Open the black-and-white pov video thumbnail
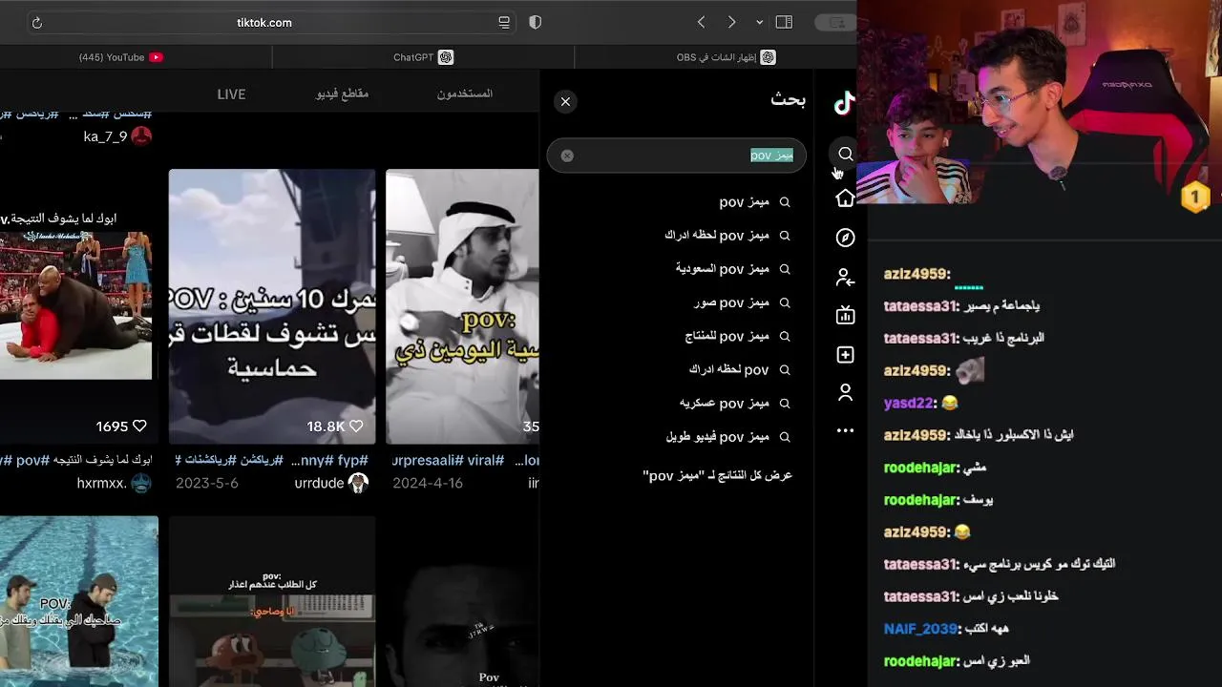The height and width of the screenshot is (687, 1222). click(462, 306)
